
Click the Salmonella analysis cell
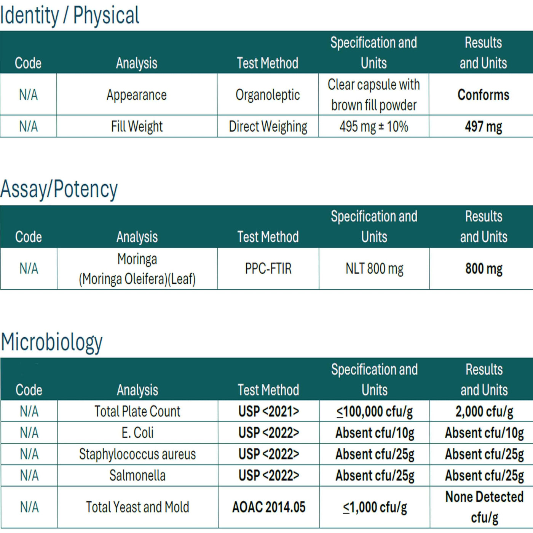137,475
